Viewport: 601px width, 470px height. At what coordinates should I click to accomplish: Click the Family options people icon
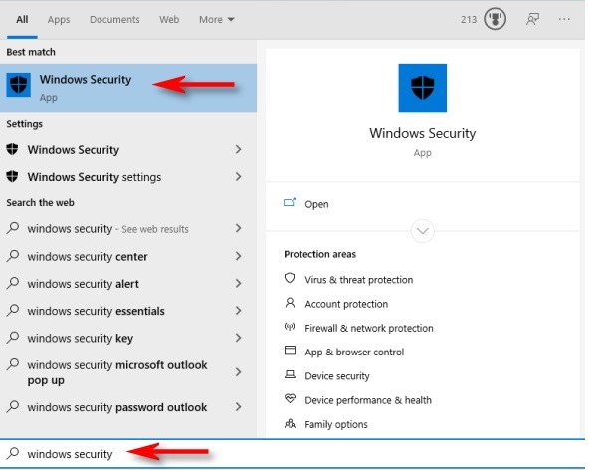click(290, 423)
